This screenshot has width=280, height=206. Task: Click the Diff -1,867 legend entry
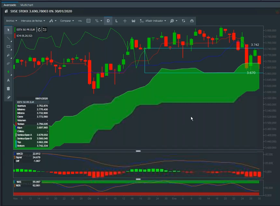[x=27, y=161]
